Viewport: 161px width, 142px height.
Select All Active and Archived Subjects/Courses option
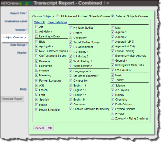58,16
